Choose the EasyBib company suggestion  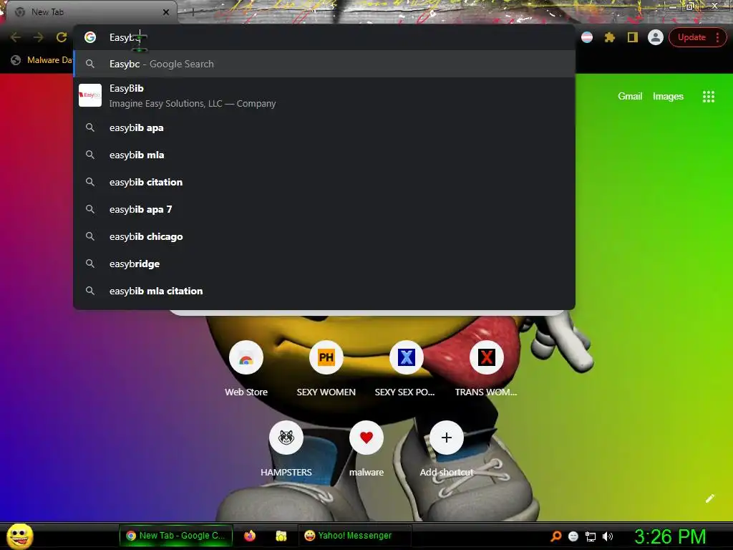pos(324,95)
